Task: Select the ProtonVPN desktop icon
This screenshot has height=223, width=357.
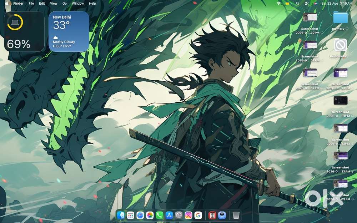Action: click(340, 45)
